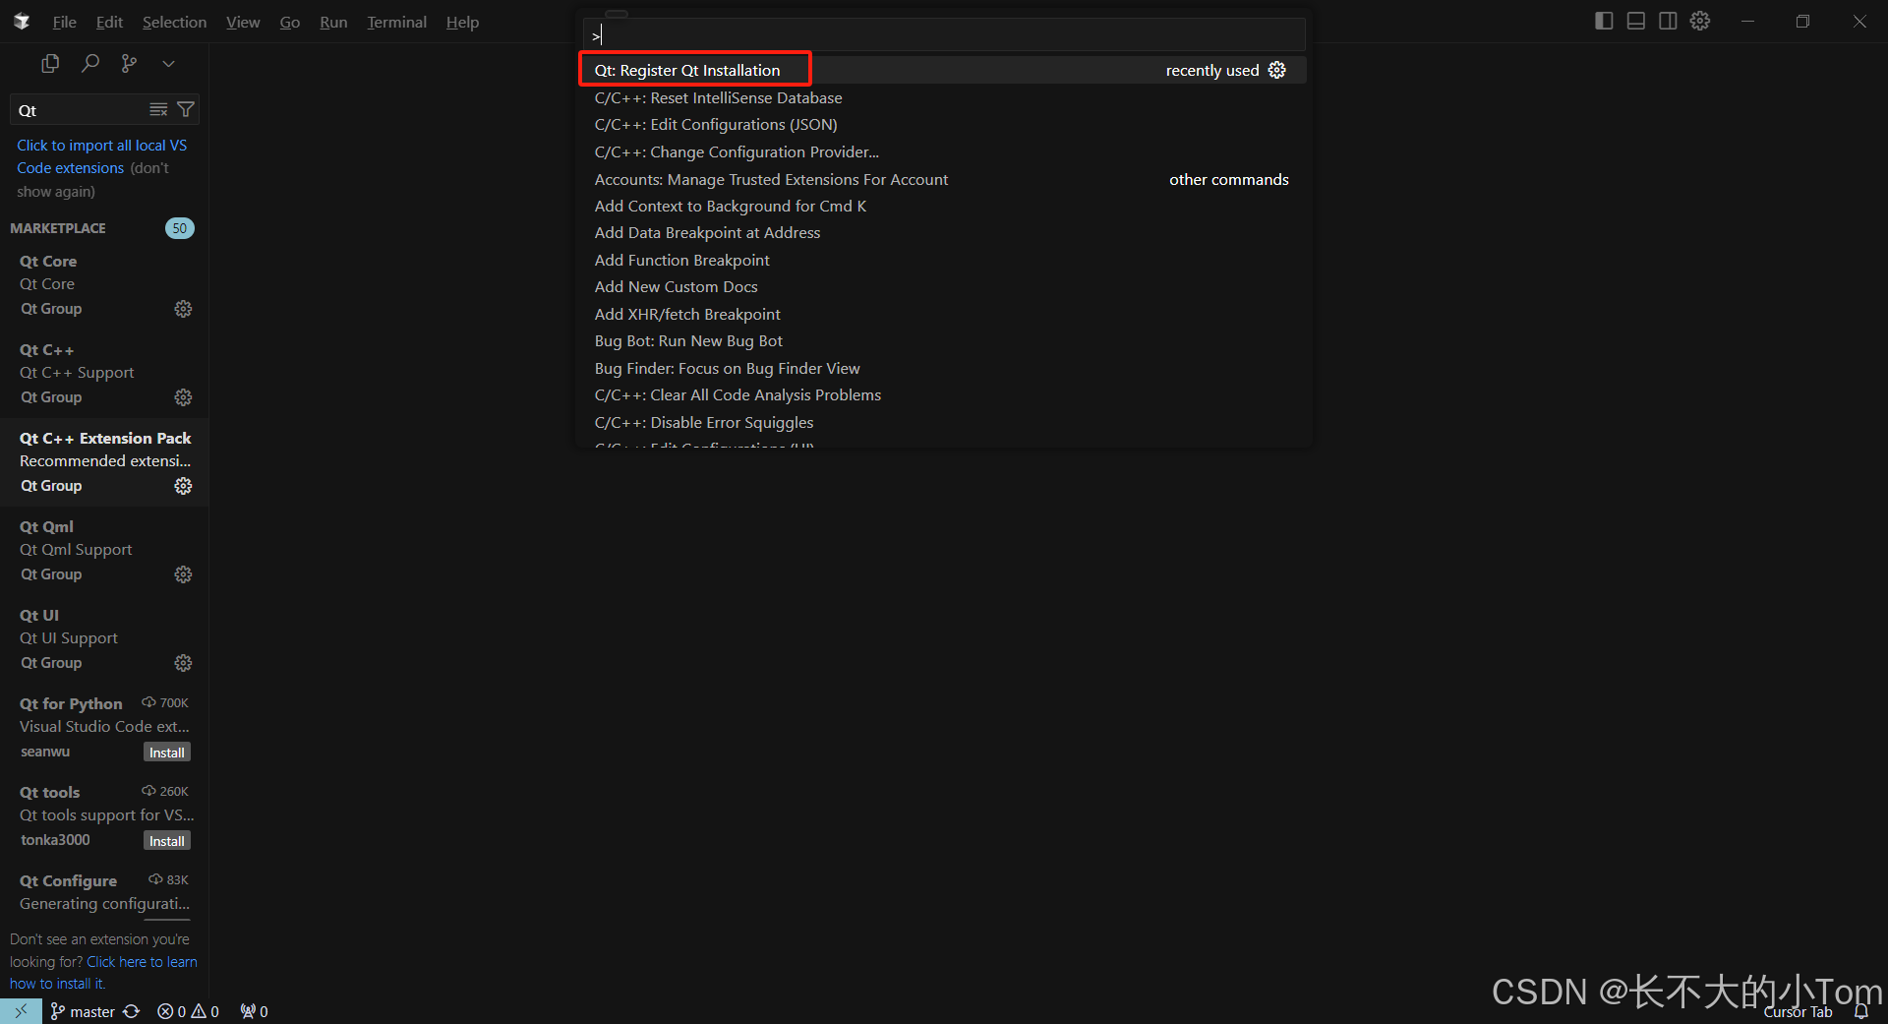Open the Help menu
The width and height of the screenshot is (1888, 1024).
462,22
